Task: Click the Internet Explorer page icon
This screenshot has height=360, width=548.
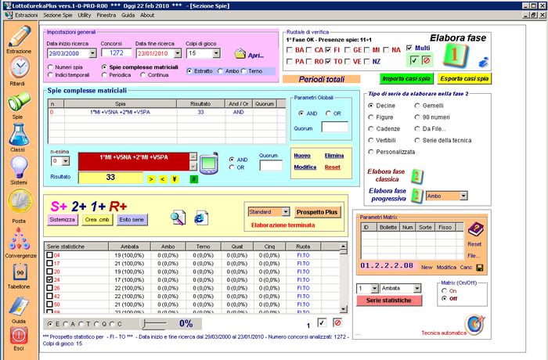Action: pyautogui.click(x=202, y=218)
